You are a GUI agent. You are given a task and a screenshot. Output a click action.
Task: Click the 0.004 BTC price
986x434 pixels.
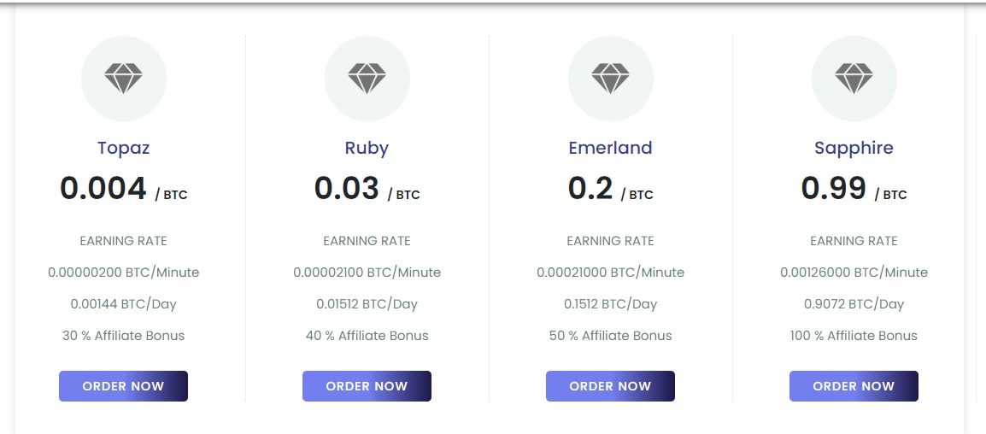104,188
